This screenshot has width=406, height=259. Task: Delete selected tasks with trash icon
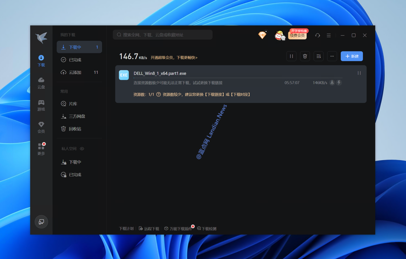point(305,56)
